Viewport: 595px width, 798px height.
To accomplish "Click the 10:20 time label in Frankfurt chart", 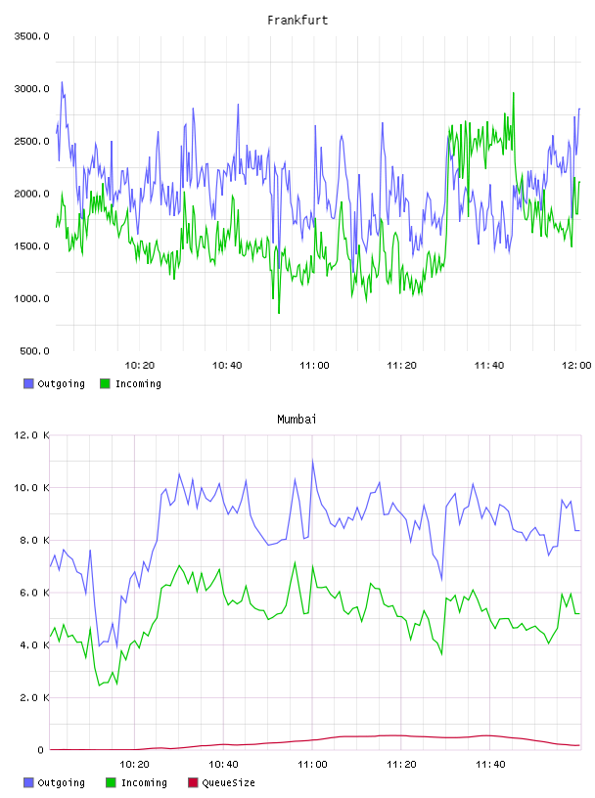I will tap(140, 366).
